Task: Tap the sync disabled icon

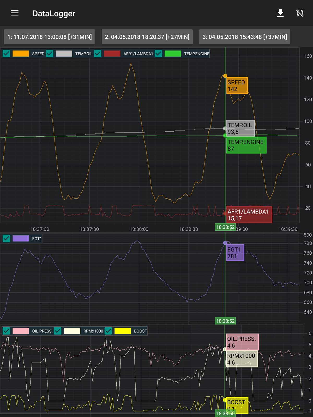Action: coord(300,13)
